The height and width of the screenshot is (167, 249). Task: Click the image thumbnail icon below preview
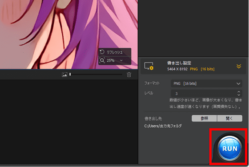pyautogui.click(x=64, y=74)
